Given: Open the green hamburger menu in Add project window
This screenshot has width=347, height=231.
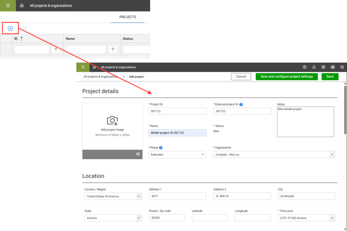Looking at the screenshot, I should [x=83, y=67].
